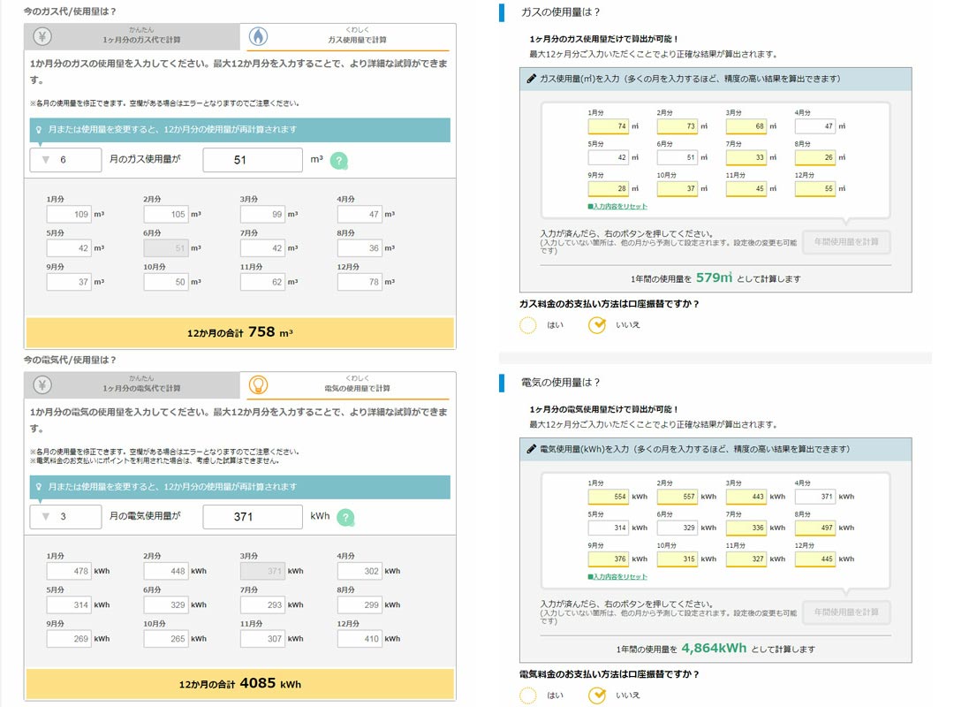
Task: Open the help icon beside electricity usage 371
Action: point(344,517)
